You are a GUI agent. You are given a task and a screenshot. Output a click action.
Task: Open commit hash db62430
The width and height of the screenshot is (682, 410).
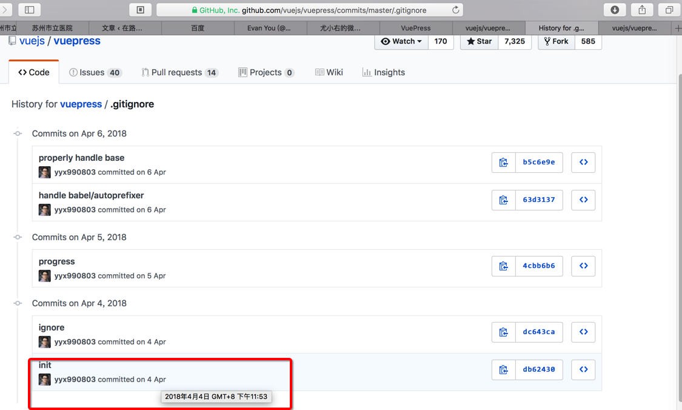(539, 369)
